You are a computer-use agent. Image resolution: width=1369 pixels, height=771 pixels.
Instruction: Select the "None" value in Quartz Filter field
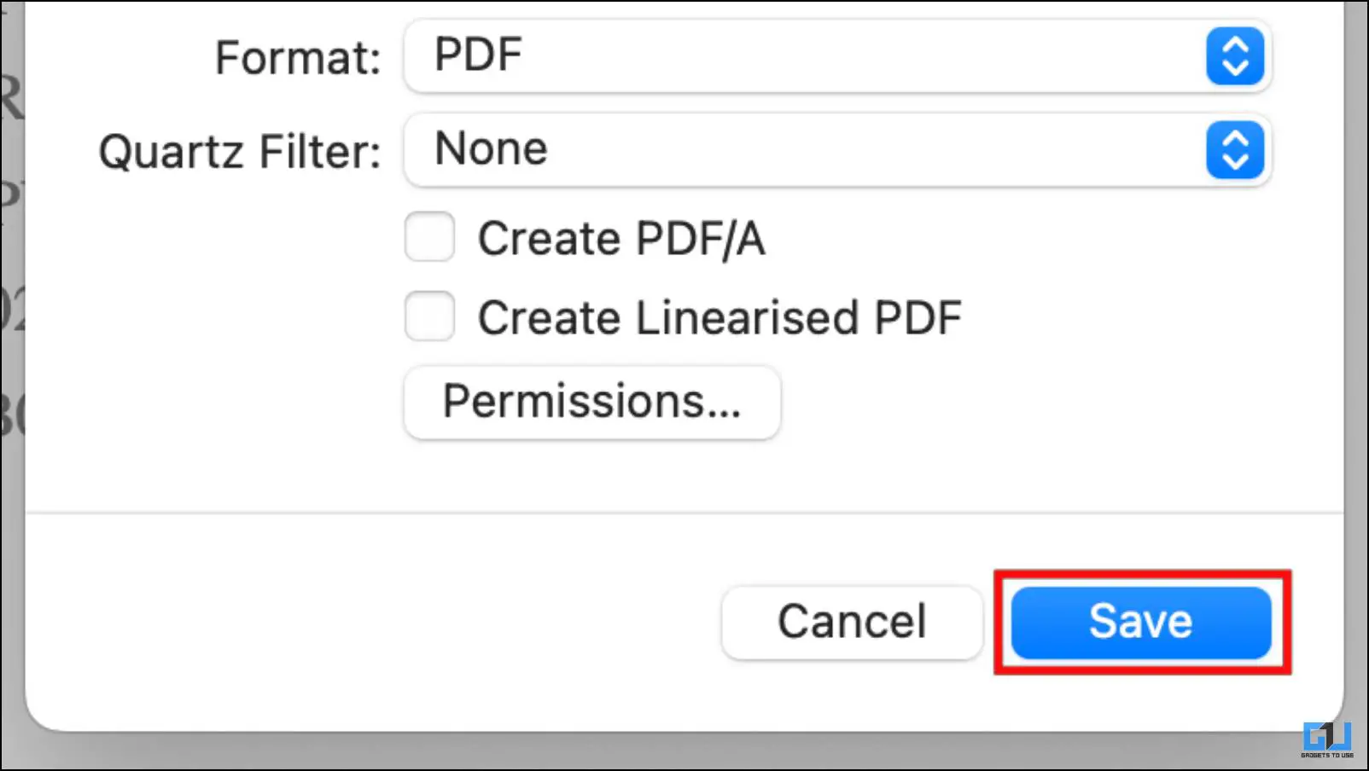(491, 148)
